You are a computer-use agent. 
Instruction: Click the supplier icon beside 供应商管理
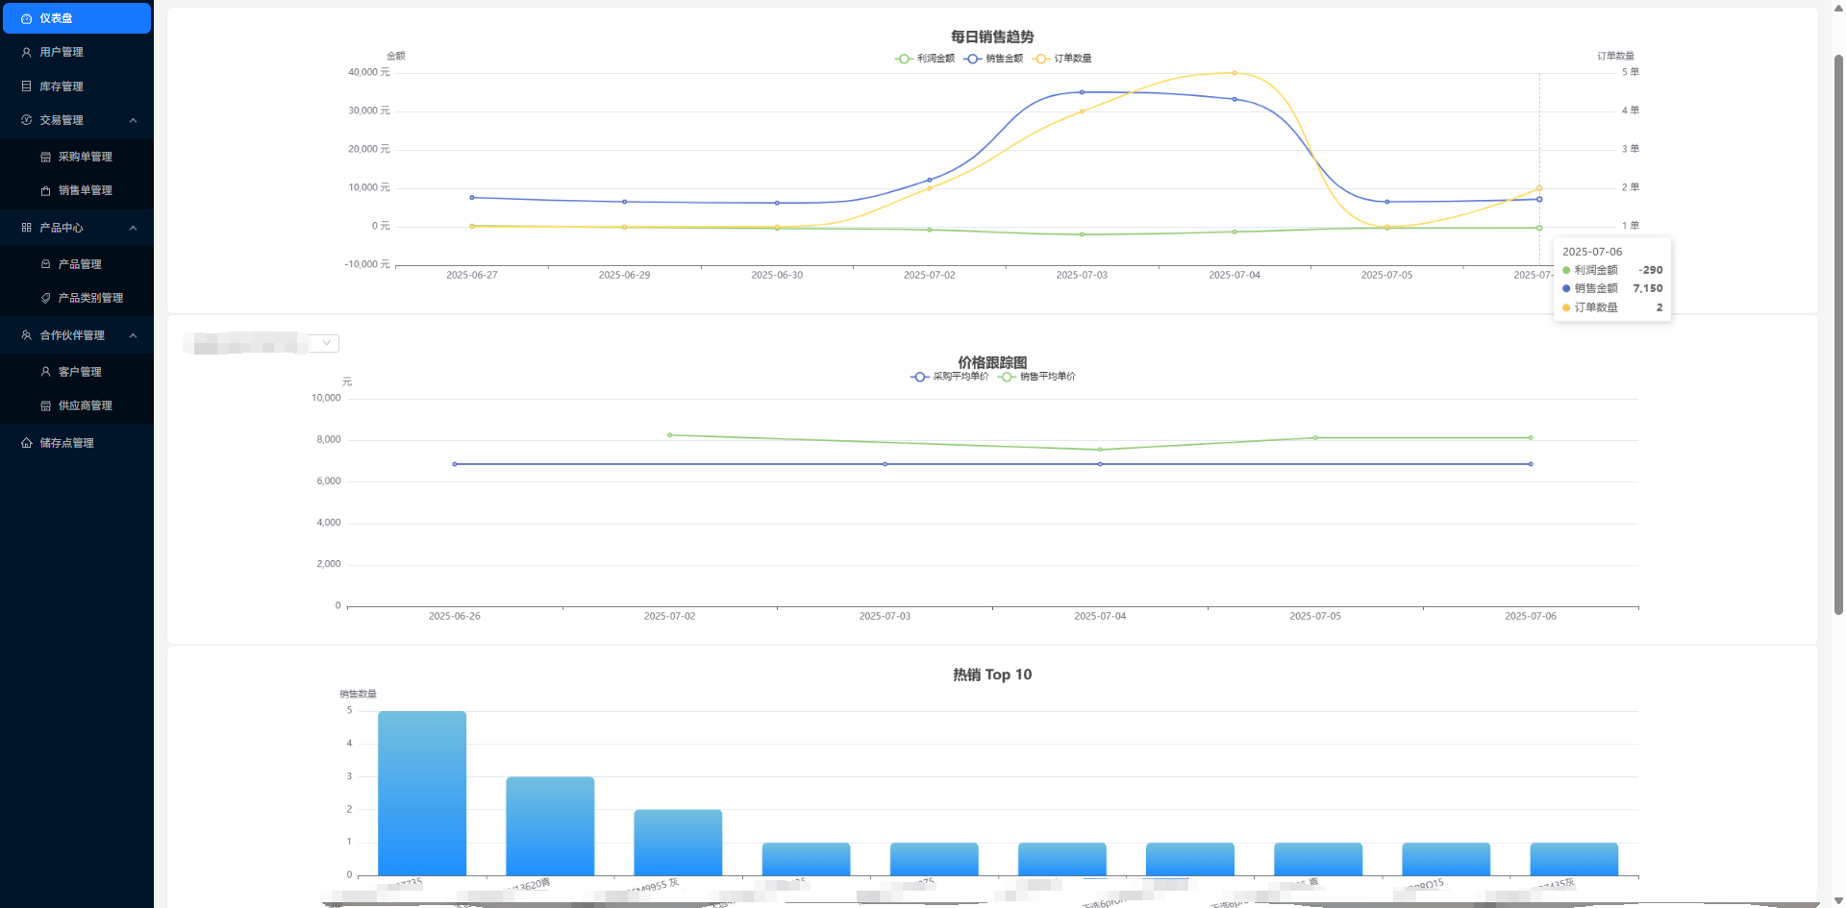(x=45, y=405)
